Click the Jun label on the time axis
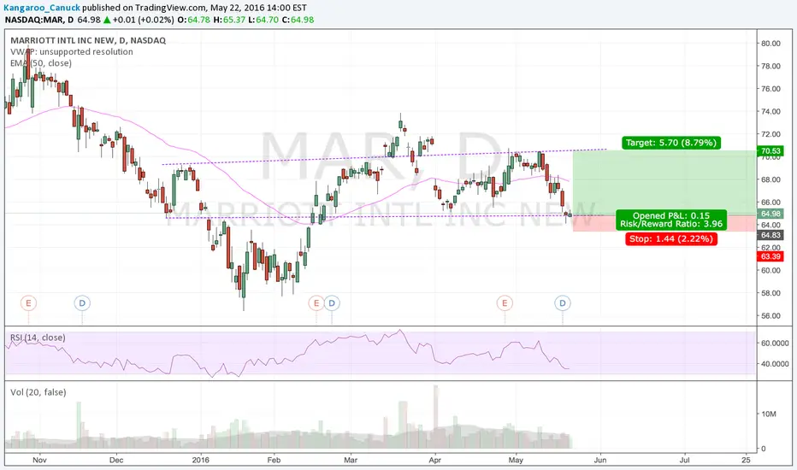 click(600, 460)
